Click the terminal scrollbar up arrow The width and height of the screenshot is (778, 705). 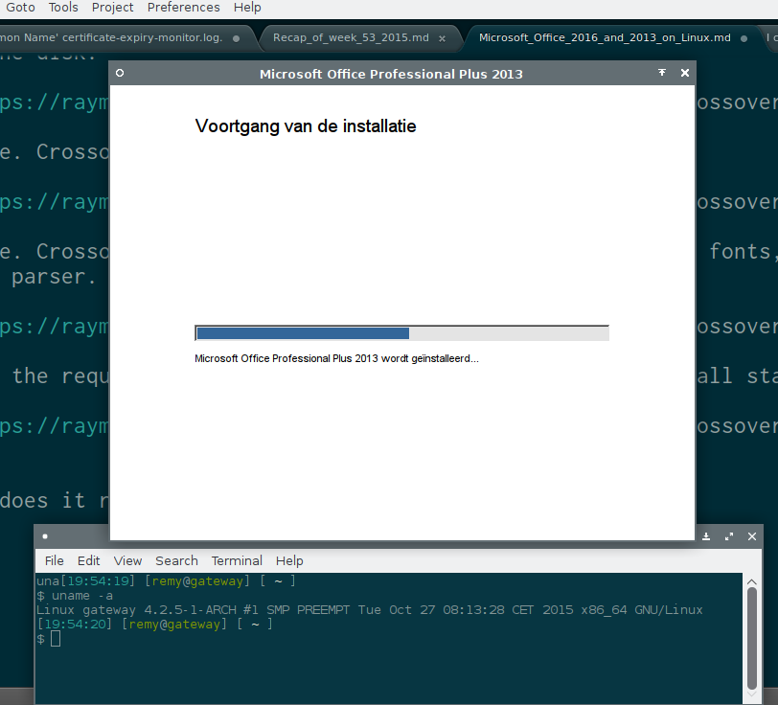[x=752, y=581]
